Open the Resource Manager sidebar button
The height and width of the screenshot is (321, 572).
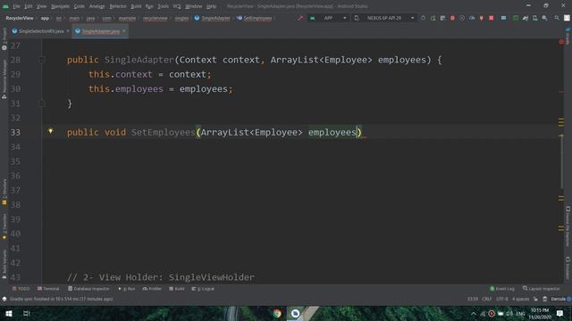tap(4, 79)
